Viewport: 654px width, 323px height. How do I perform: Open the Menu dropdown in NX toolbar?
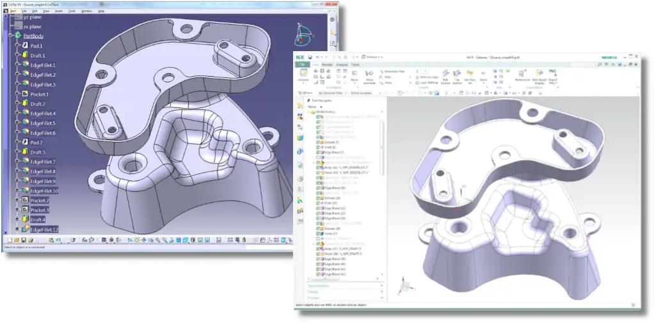pos(305,93)
